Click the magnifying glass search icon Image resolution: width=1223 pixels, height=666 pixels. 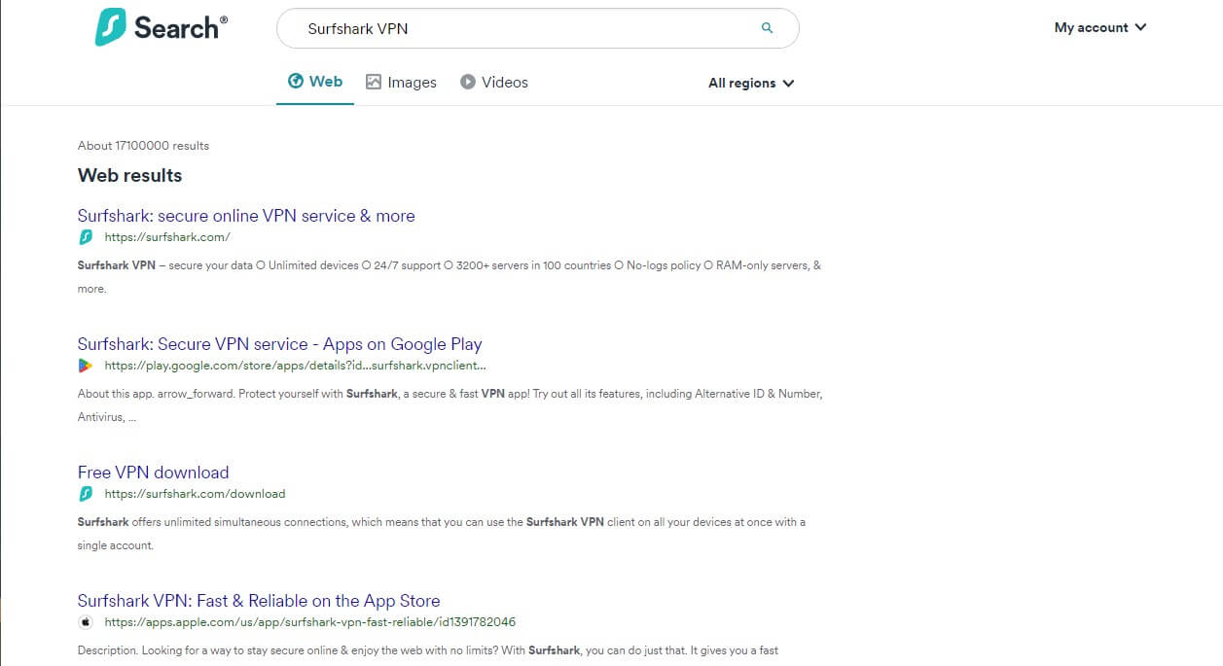pos(767,28)
